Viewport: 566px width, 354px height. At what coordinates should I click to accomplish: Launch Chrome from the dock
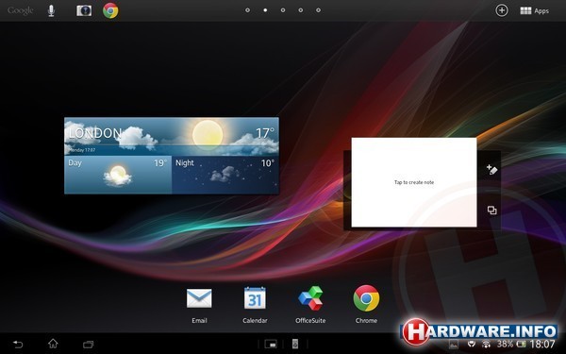point(366,305)
